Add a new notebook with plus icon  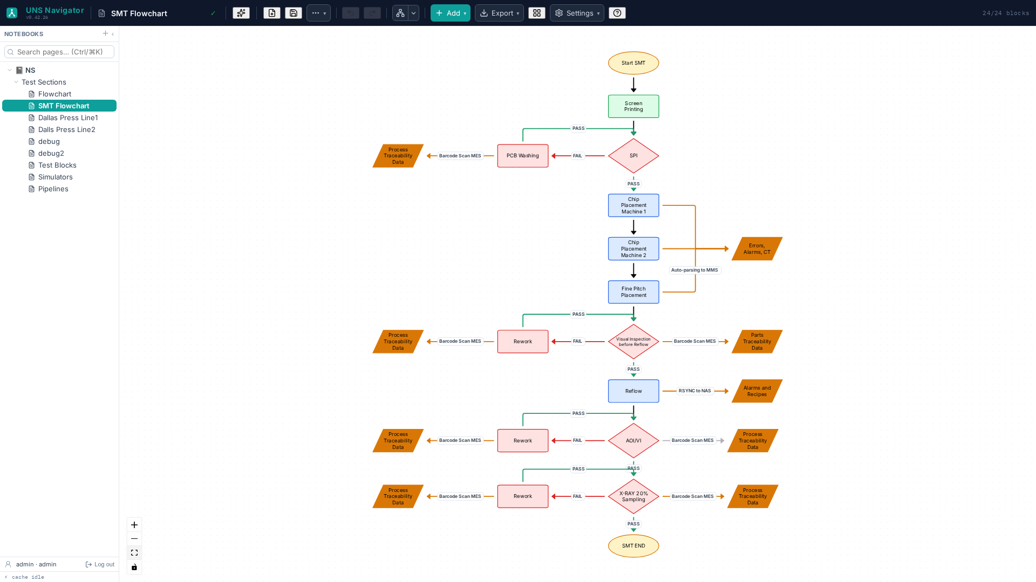(105, 33)
